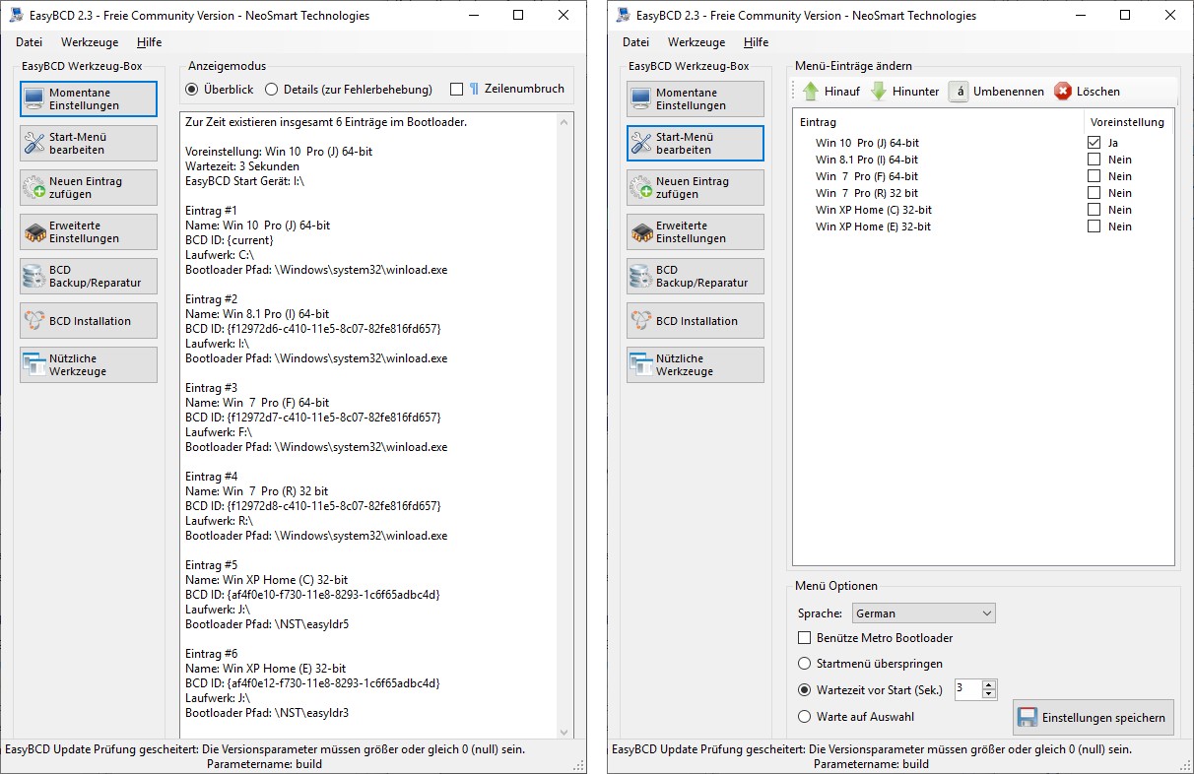Open Datei menu in the right window

(636, 42)
